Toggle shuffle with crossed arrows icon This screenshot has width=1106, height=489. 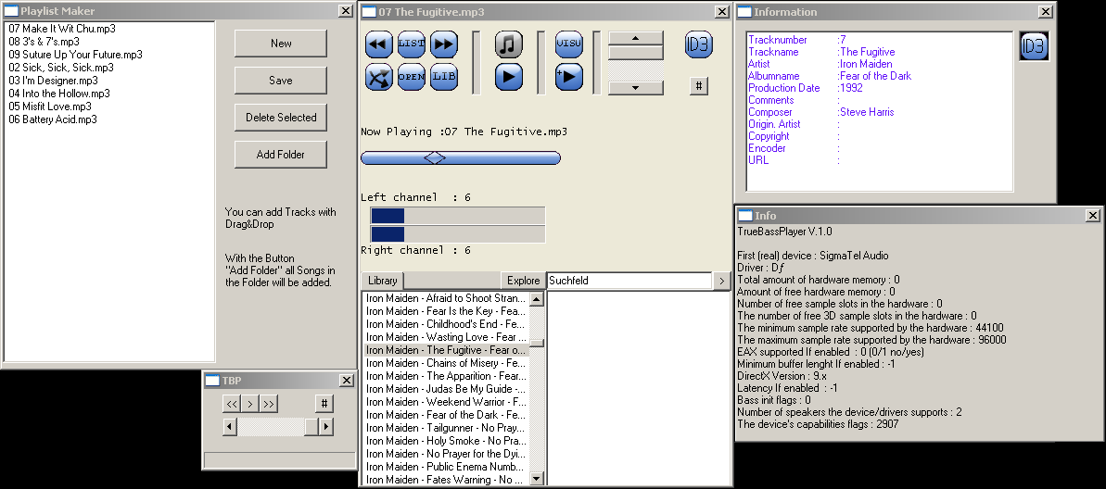click(379, 77)
